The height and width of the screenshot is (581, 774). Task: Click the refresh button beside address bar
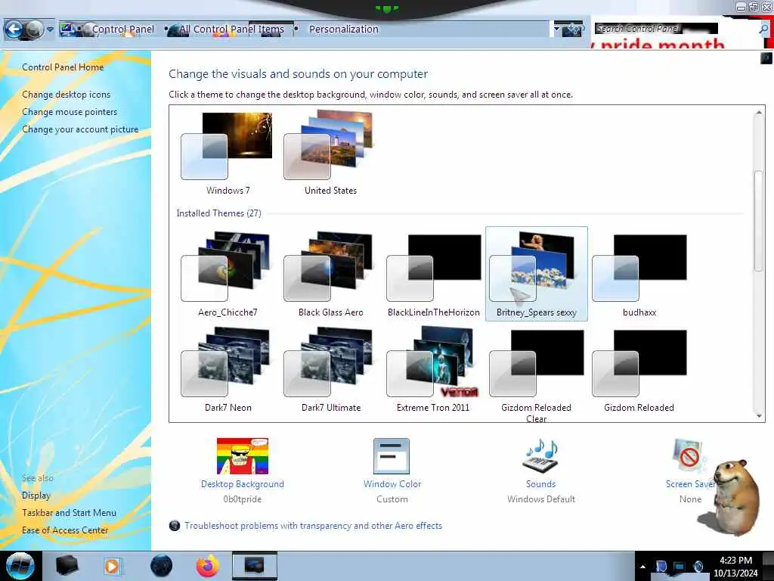coord(574,30)
